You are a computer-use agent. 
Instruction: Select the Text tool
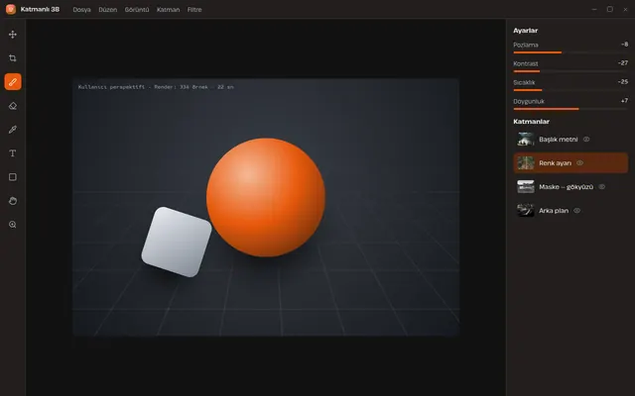click(13, 153)
